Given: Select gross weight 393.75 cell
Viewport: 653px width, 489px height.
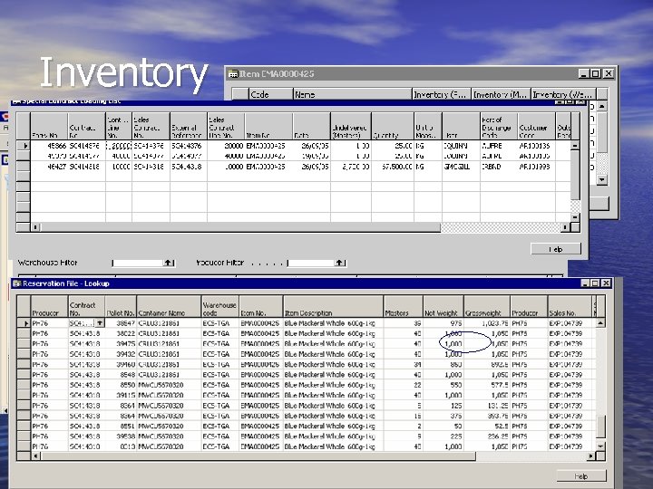Looking at the screenshot, I should (487, 416).
